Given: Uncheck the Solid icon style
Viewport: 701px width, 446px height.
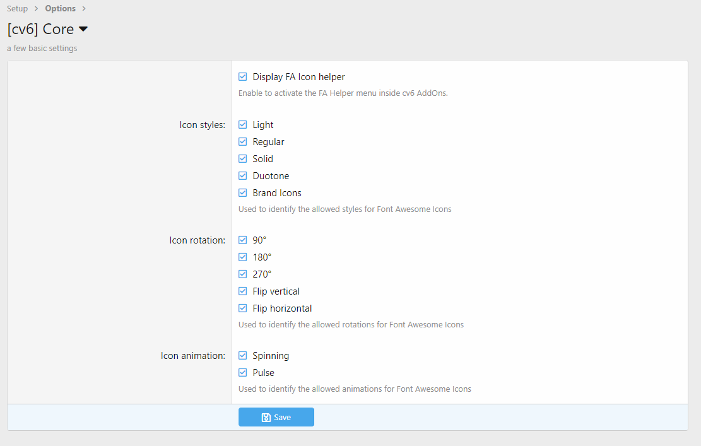Looking at the screenshot, I should coord(243,159).
